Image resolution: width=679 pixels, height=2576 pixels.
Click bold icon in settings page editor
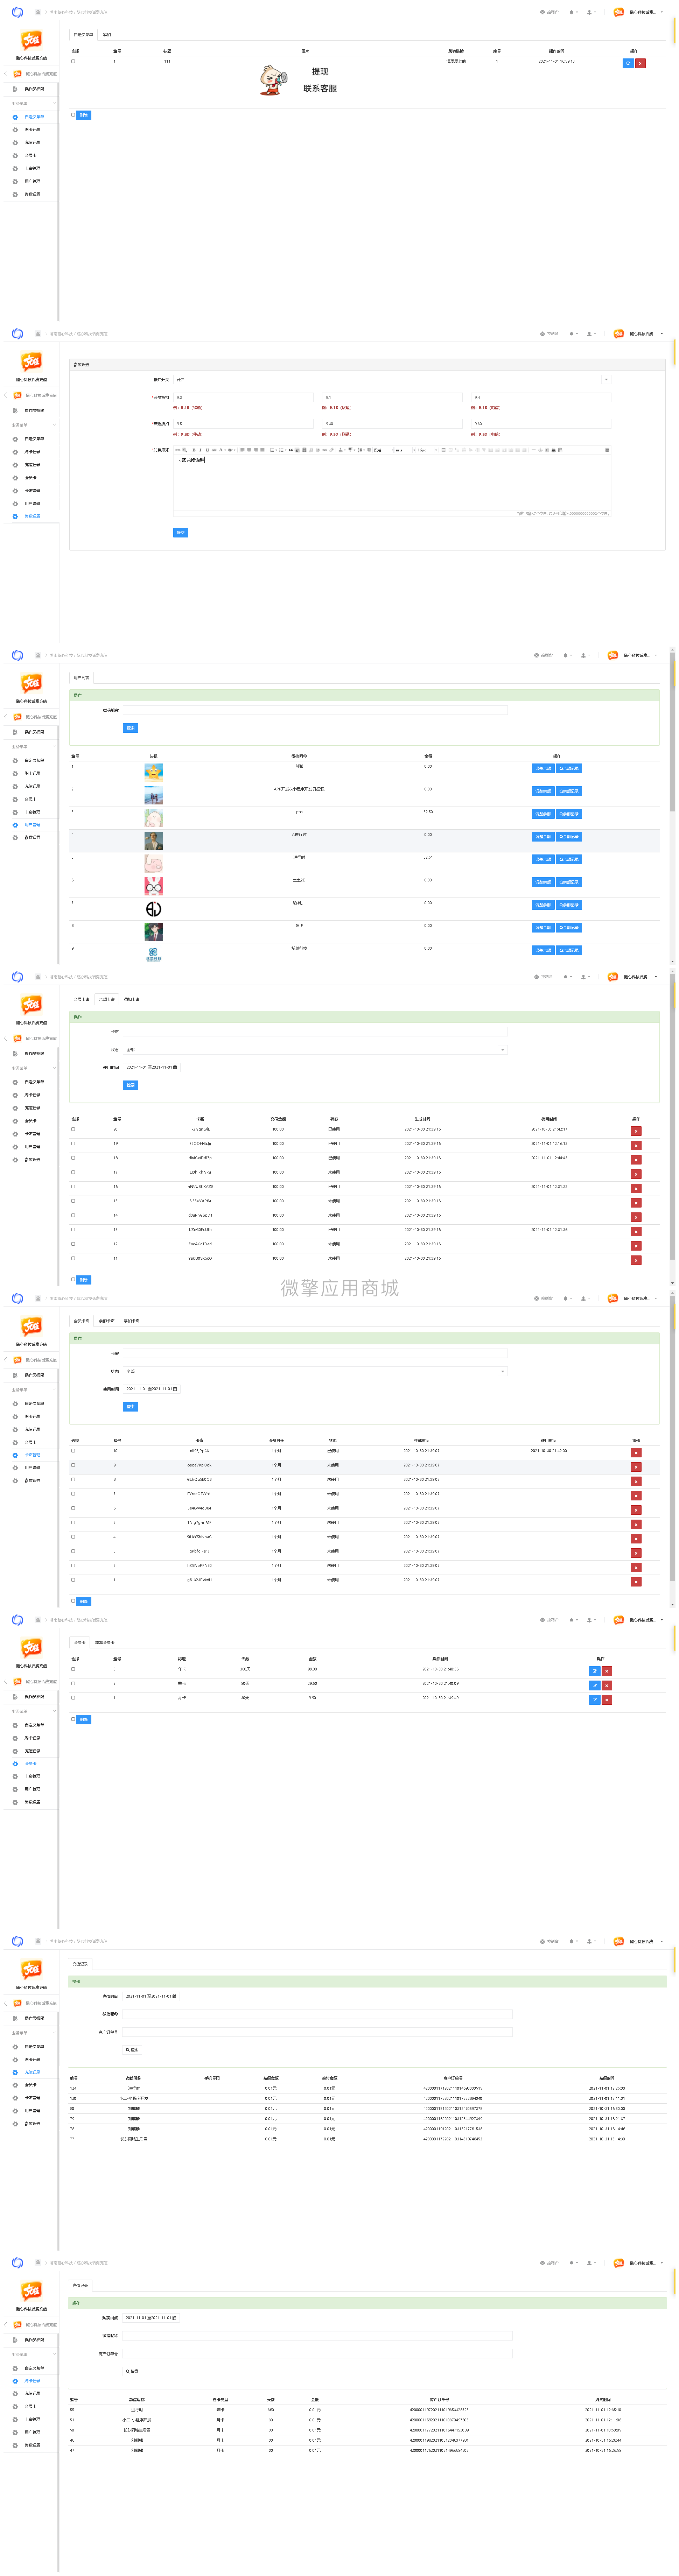click(x=194, y=450)
